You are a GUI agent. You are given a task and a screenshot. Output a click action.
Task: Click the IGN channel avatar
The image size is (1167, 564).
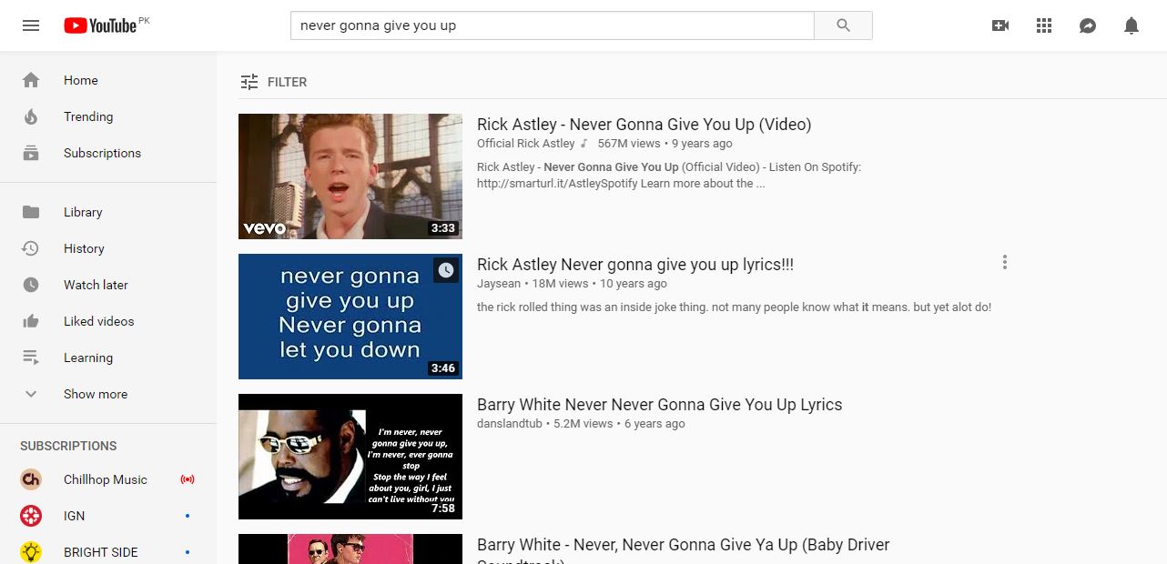(31, 516)
